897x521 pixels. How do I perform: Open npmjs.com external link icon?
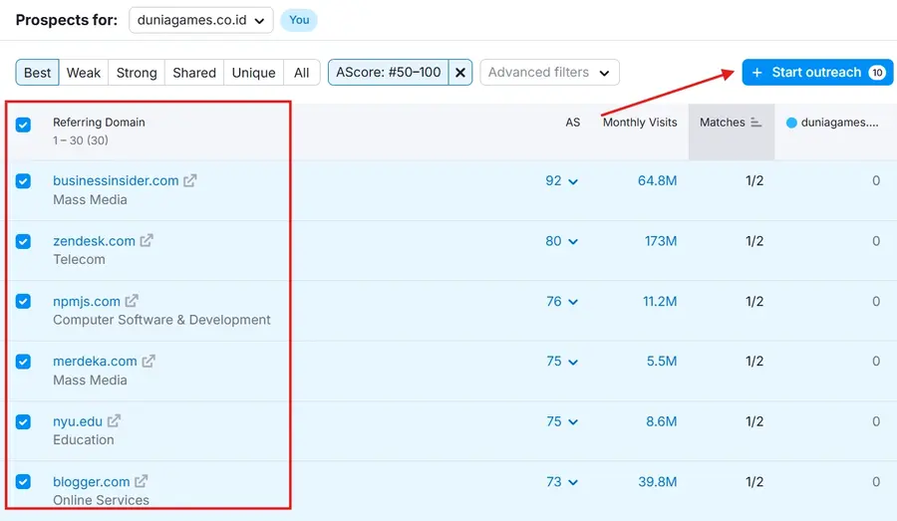(132, 301)
